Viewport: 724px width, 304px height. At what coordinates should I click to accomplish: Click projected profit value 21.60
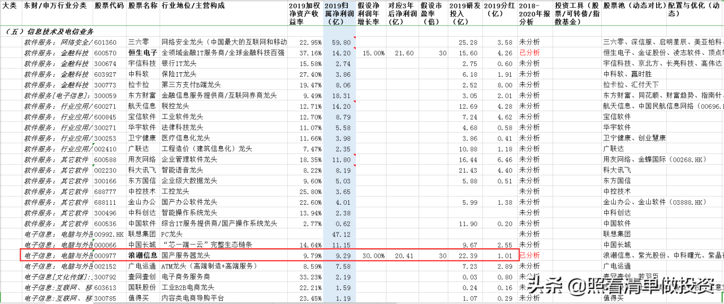(404, 52)
